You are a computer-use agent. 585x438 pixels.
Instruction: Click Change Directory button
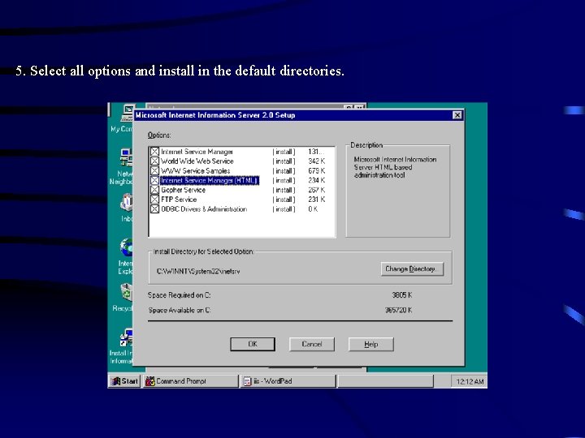[x=412, y=269]
